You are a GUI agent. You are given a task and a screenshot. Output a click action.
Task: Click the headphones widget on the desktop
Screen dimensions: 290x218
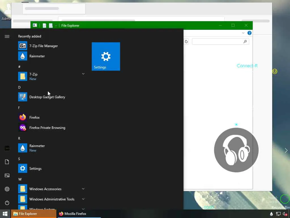(236, 150)
